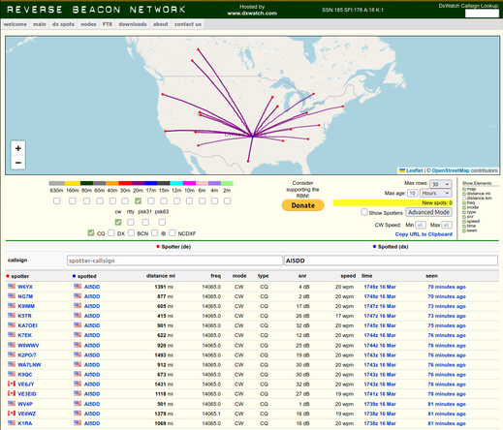Click the spotter-callsign input field
Viewport: 503px width, 430px height.
[174, 261]
